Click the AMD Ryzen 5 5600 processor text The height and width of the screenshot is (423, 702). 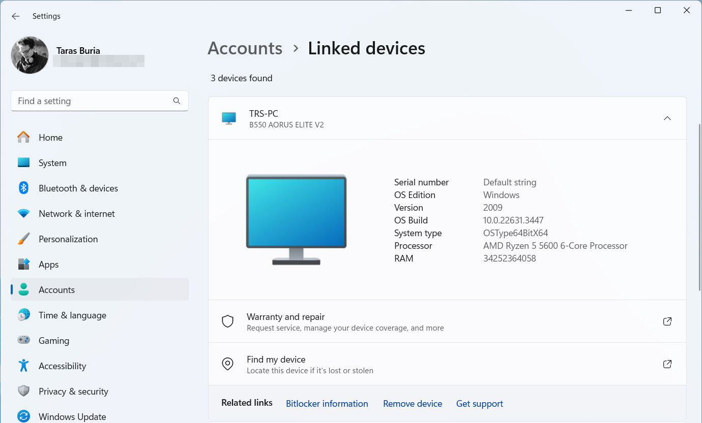click(555, 246)
